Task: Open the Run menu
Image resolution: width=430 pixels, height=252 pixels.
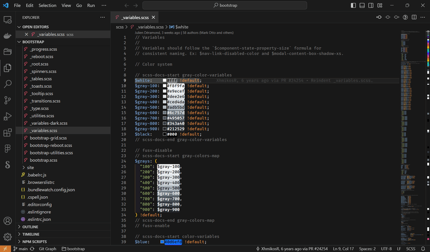Action: coord(91,5)
